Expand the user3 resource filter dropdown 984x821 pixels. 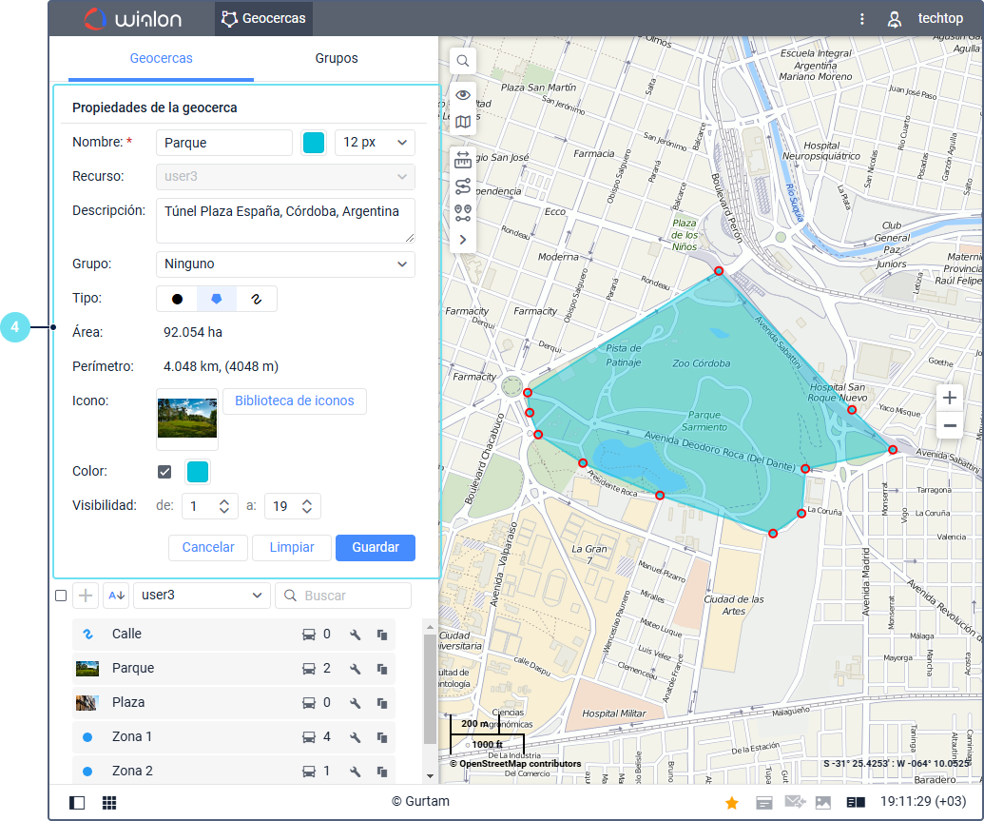202,596
